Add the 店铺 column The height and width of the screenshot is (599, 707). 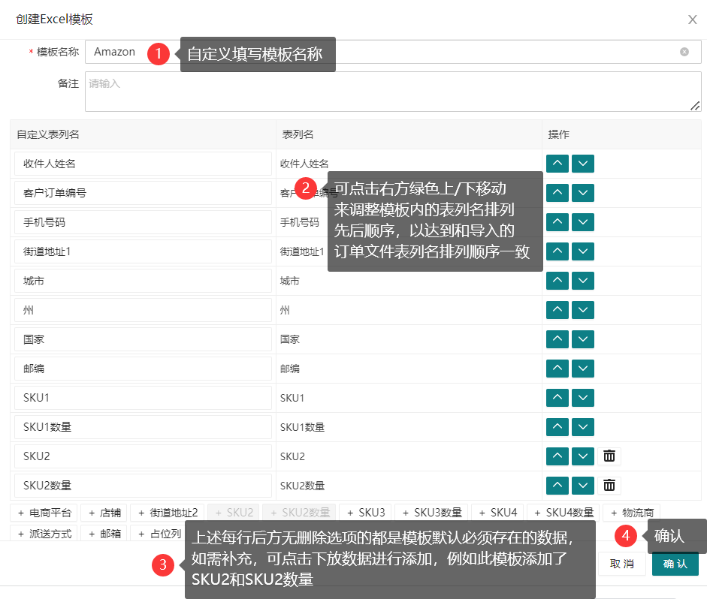tap(104, 513)
